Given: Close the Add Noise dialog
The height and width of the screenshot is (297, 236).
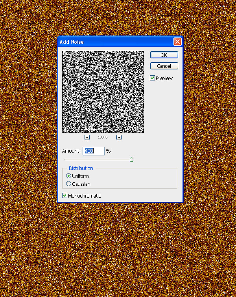Looking at the screenshot, I should click(x=177, y=41).
